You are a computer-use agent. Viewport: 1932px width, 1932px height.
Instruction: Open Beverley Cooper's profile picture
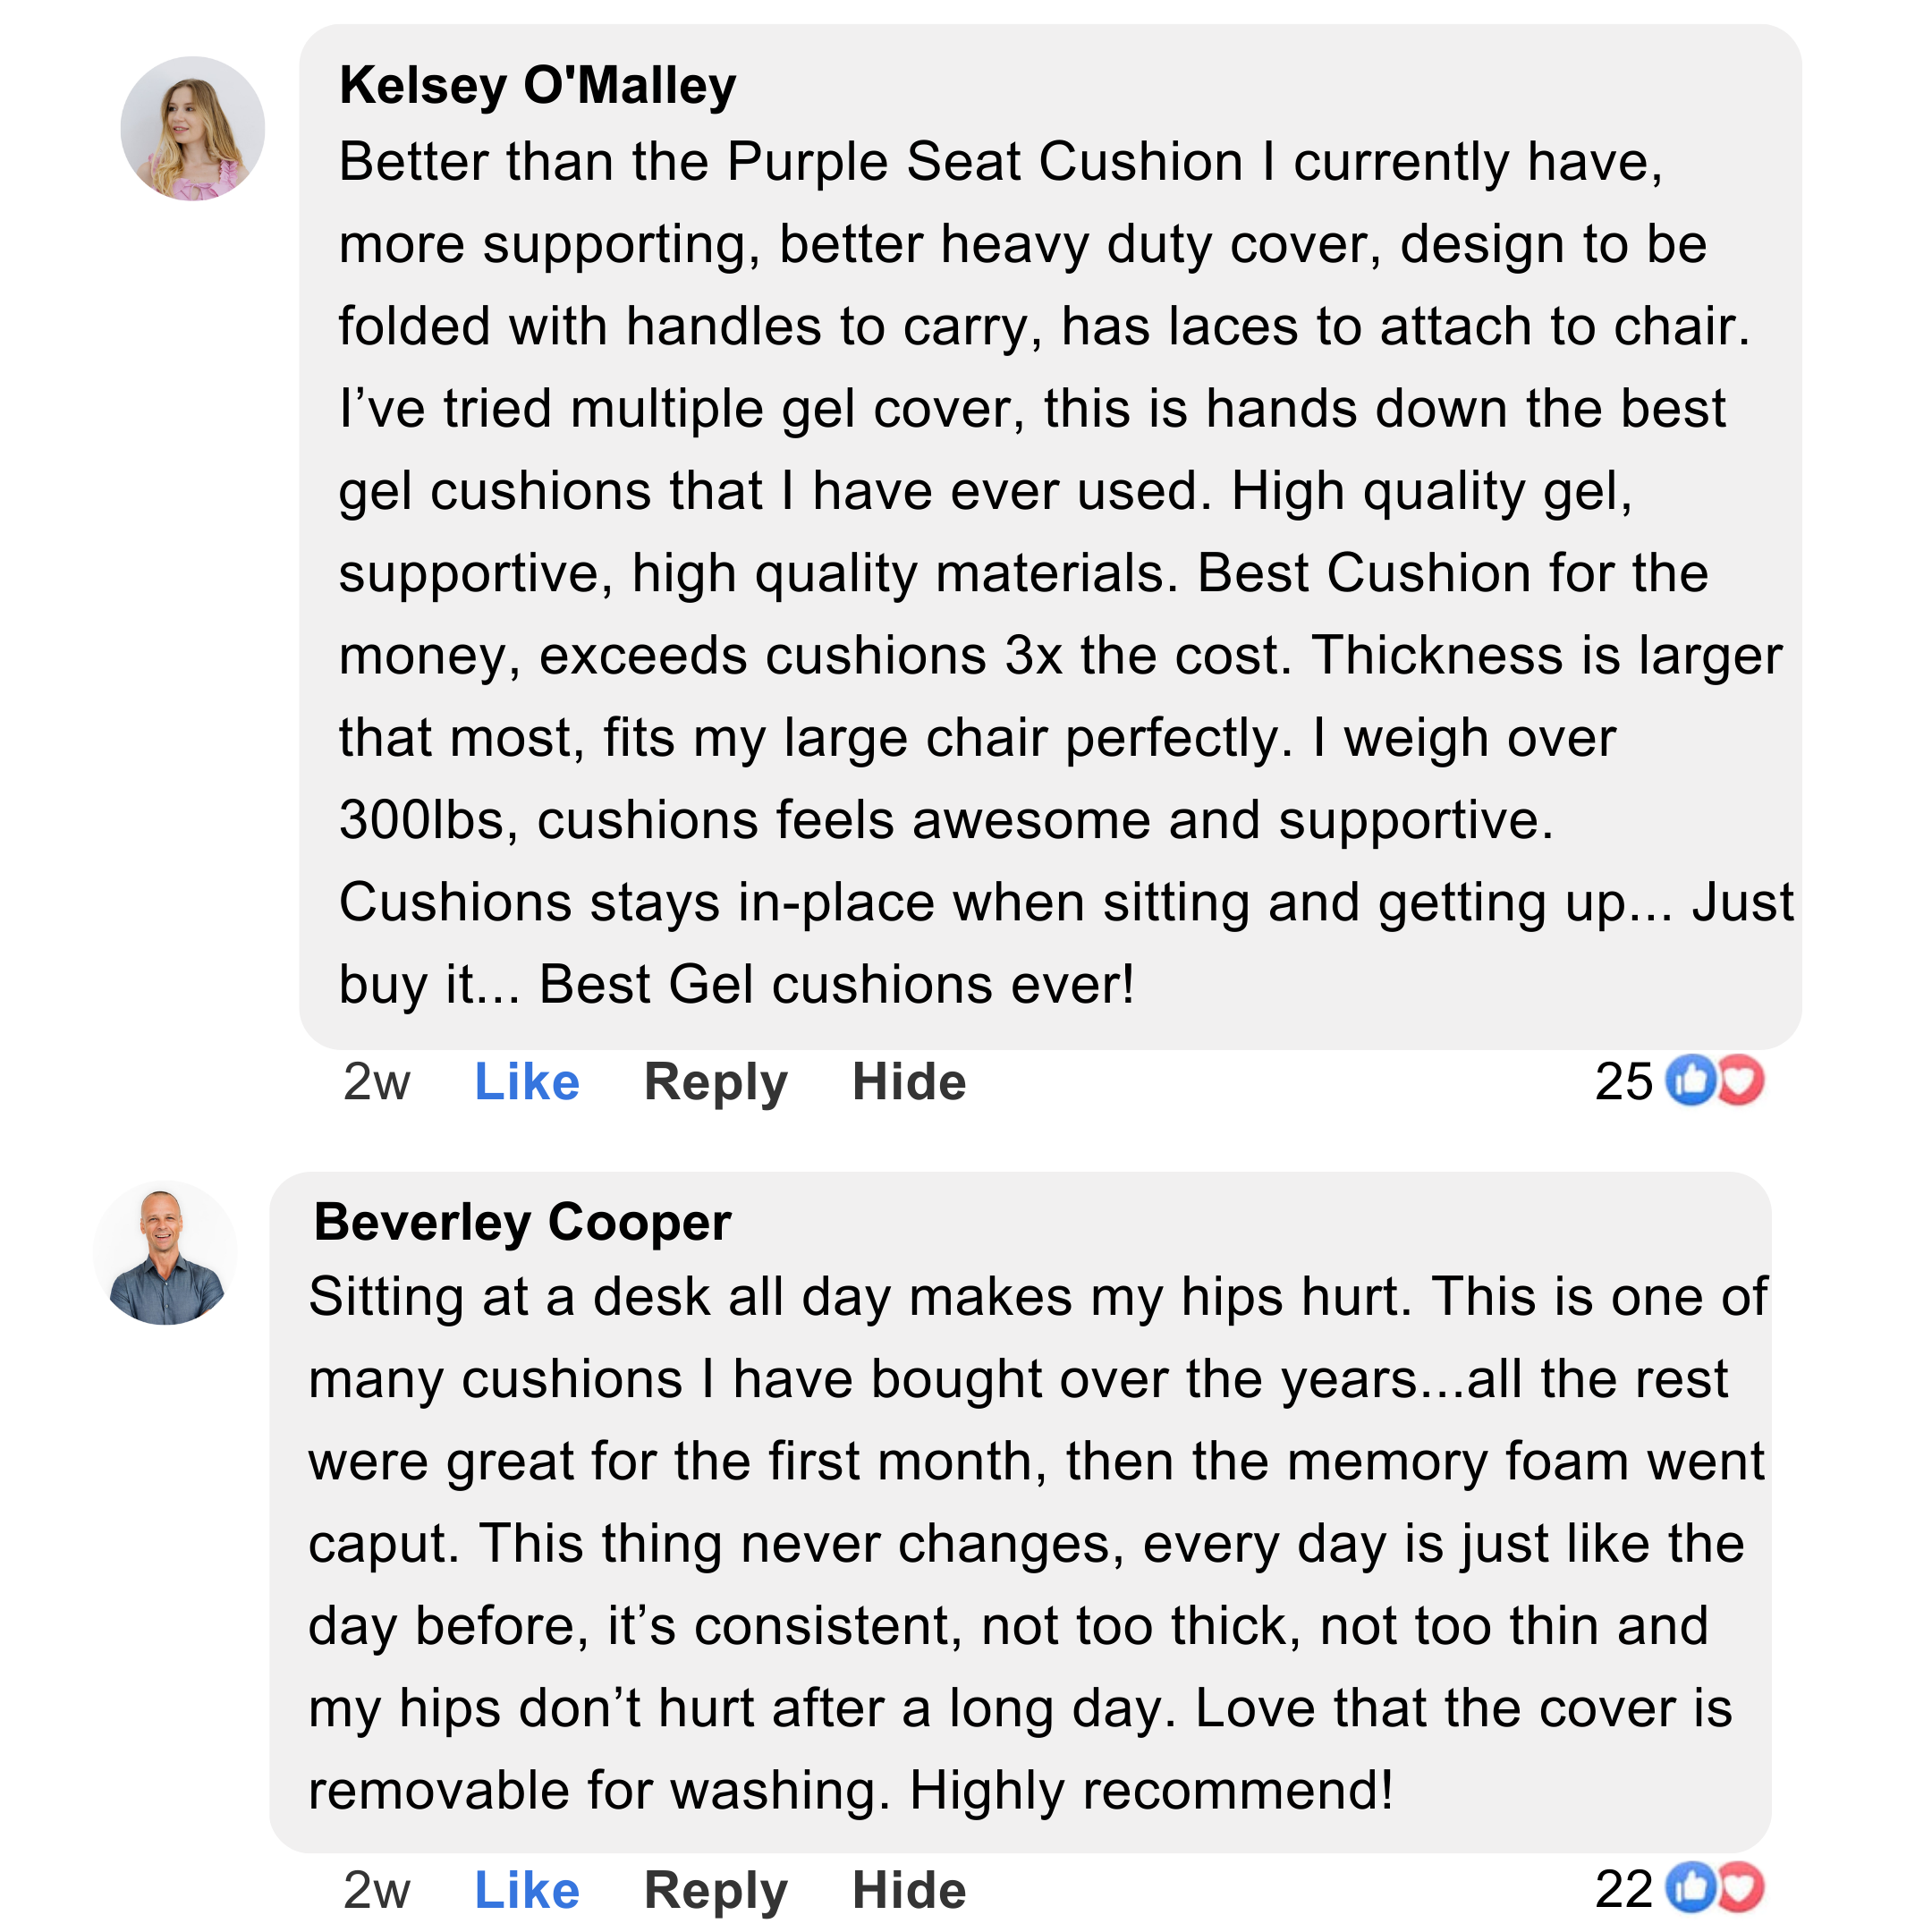point(166,1253)
